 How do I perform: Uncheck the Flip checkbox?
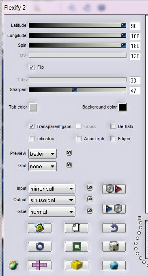(x=32, y=67)
